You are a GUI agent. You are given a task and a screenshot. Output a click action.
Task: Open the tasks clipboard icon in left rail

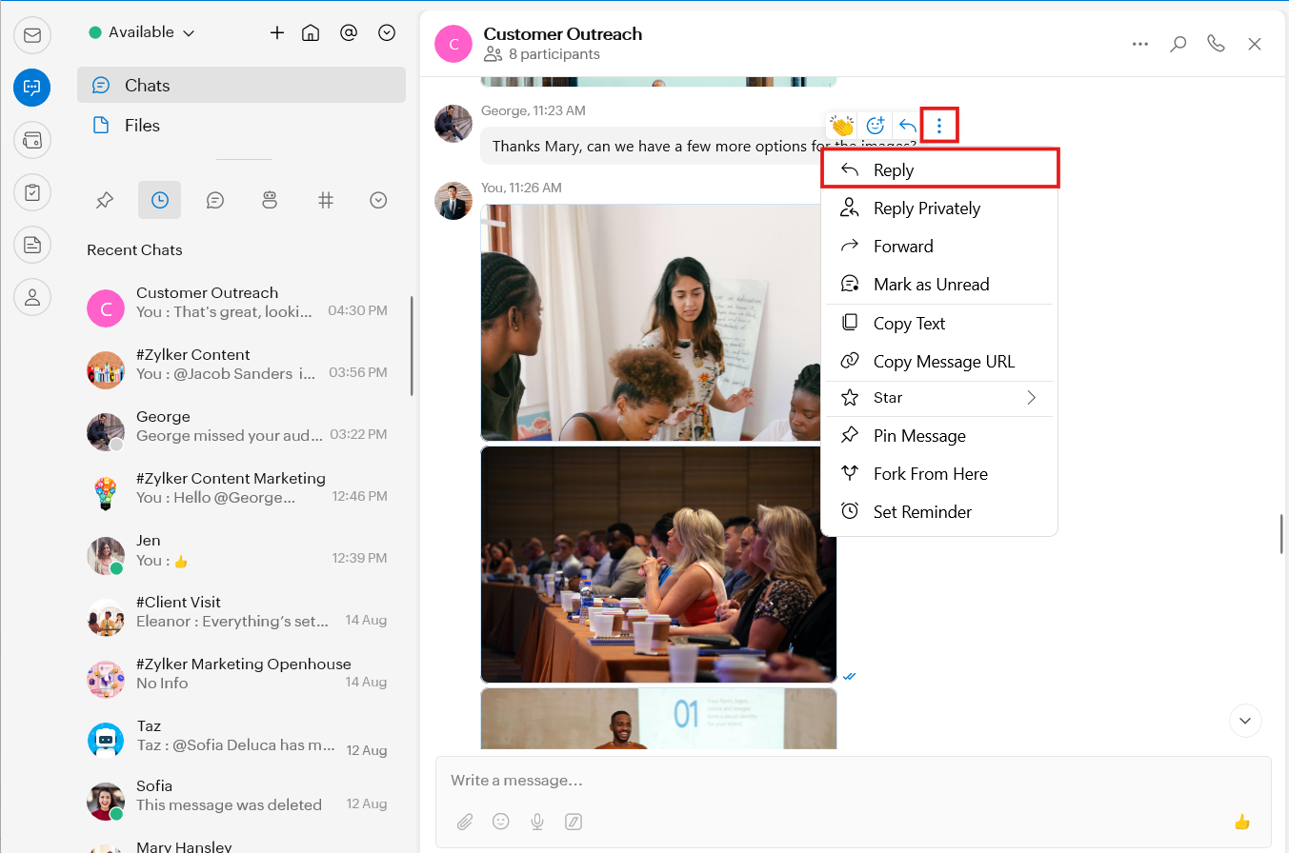32,192
